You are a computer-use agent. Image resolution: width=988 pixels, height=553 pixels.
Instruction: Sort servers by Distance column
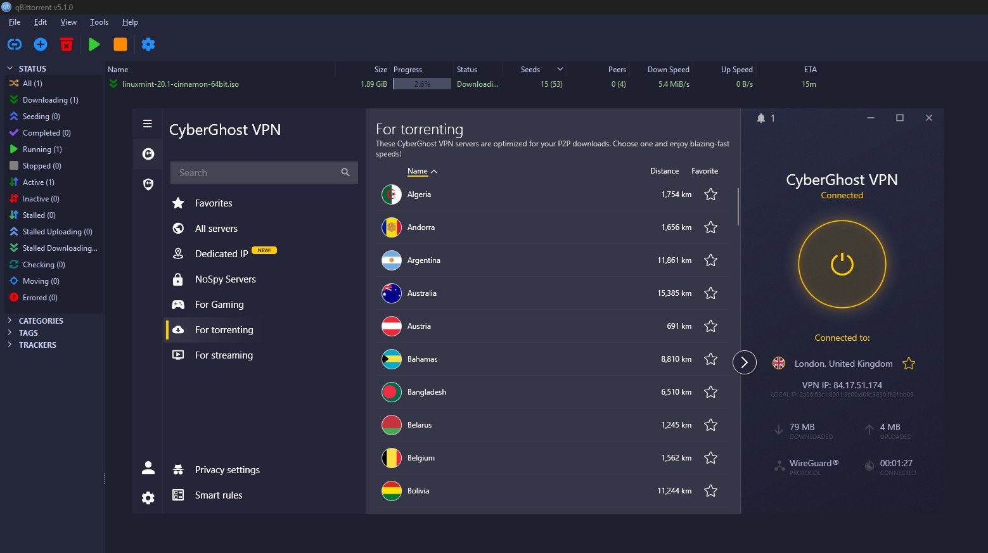pyautogui.click(x=664, y=171)
